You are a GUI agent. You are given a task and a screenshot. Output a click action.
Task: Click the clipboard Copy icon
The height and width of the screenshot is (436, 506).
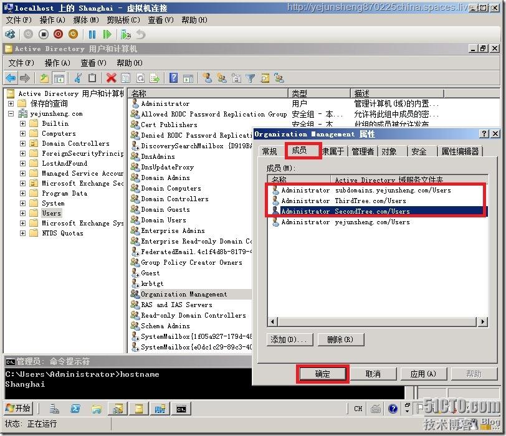[x=92, y=78]
